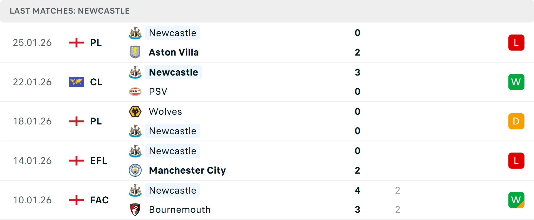Click the penalty score 2 next to Newcastle
Image resolution: width=534 pixels, height=220 pixels.
tap(398, 190)
